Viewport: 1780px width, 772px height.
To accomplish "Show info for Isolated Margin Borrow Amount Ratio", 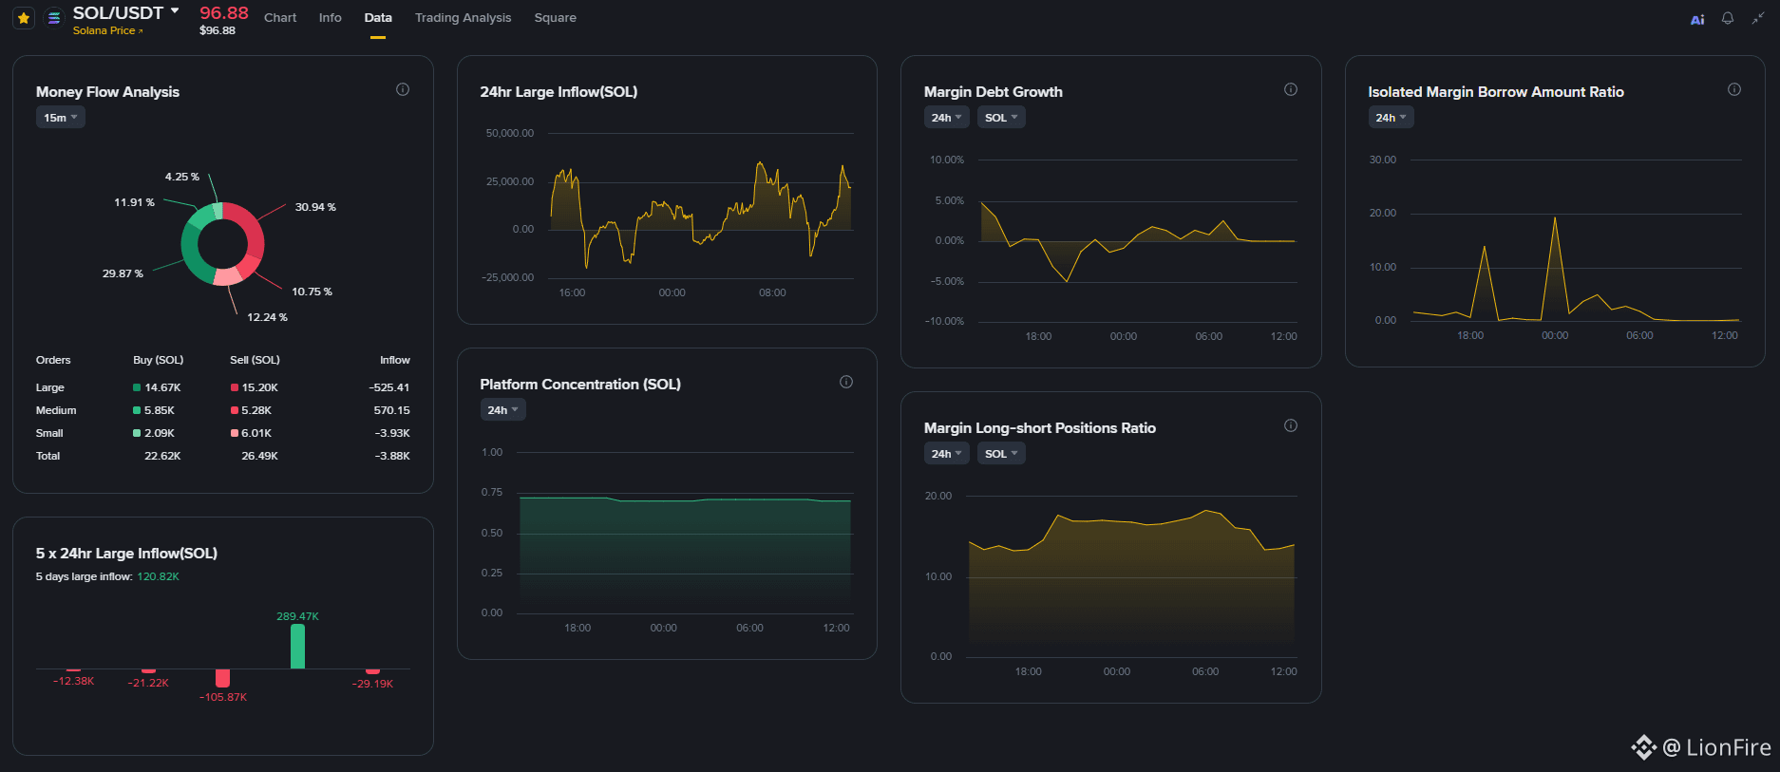I will [1734, 89].
